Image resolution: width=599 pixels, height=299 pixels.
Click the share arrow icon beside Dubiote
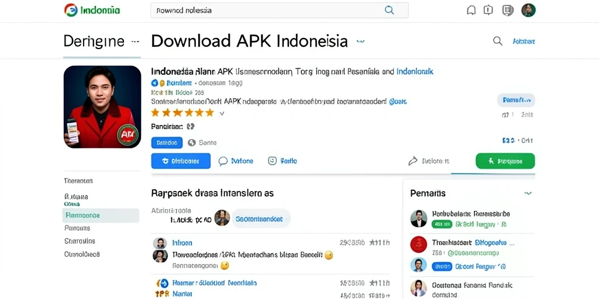(412, 161)
